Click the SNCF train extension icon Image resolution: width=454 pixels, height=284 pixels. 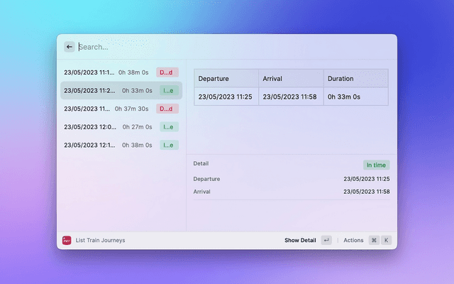coord(67,240)
